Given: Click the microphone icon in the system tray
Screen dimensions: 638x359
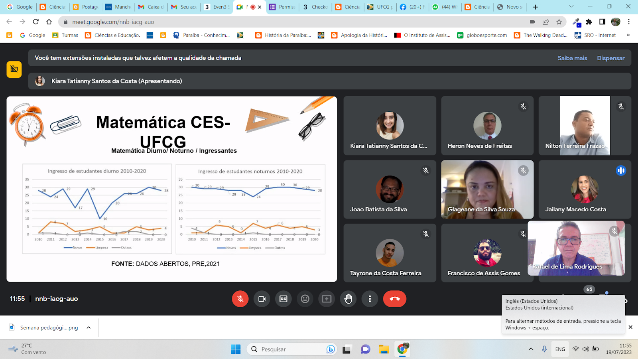Looking at the screenshot, I should 544,349.
